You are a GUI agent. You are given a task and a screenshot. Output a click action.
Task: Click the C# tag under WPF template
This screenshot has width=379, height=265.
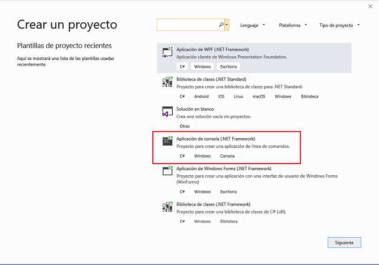(x=182, y=66)
